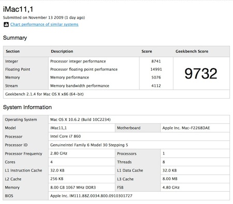This screenshot has width=233, height=204.
Task: Click the Submitted on November 13 2009 line
Action: pos(44,18)
